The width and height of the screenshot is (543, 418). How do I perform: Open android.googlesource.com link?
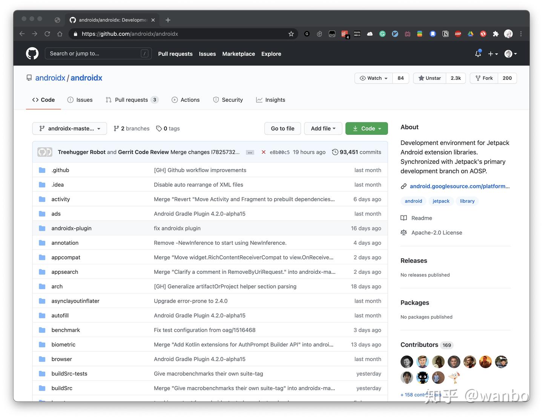(x=460, y=186)
